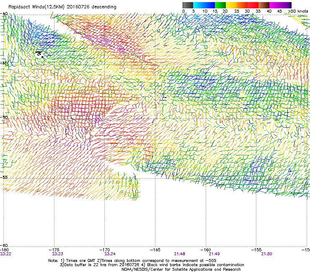The height and width of the screenshot is (272, 310).
Task: Click the purple '21:48' time stamp
Action: coord(180,254)
